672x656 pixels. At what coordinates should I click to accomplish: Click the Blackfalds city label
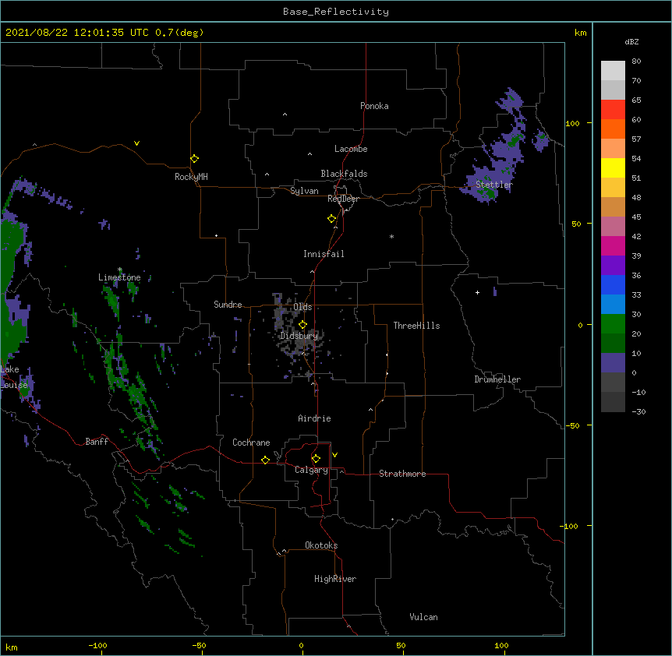pos(344,174)
